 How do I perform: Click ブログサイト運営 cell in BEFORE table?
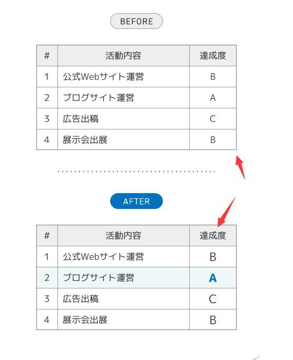pyautogui.click(x=123, y=98)
